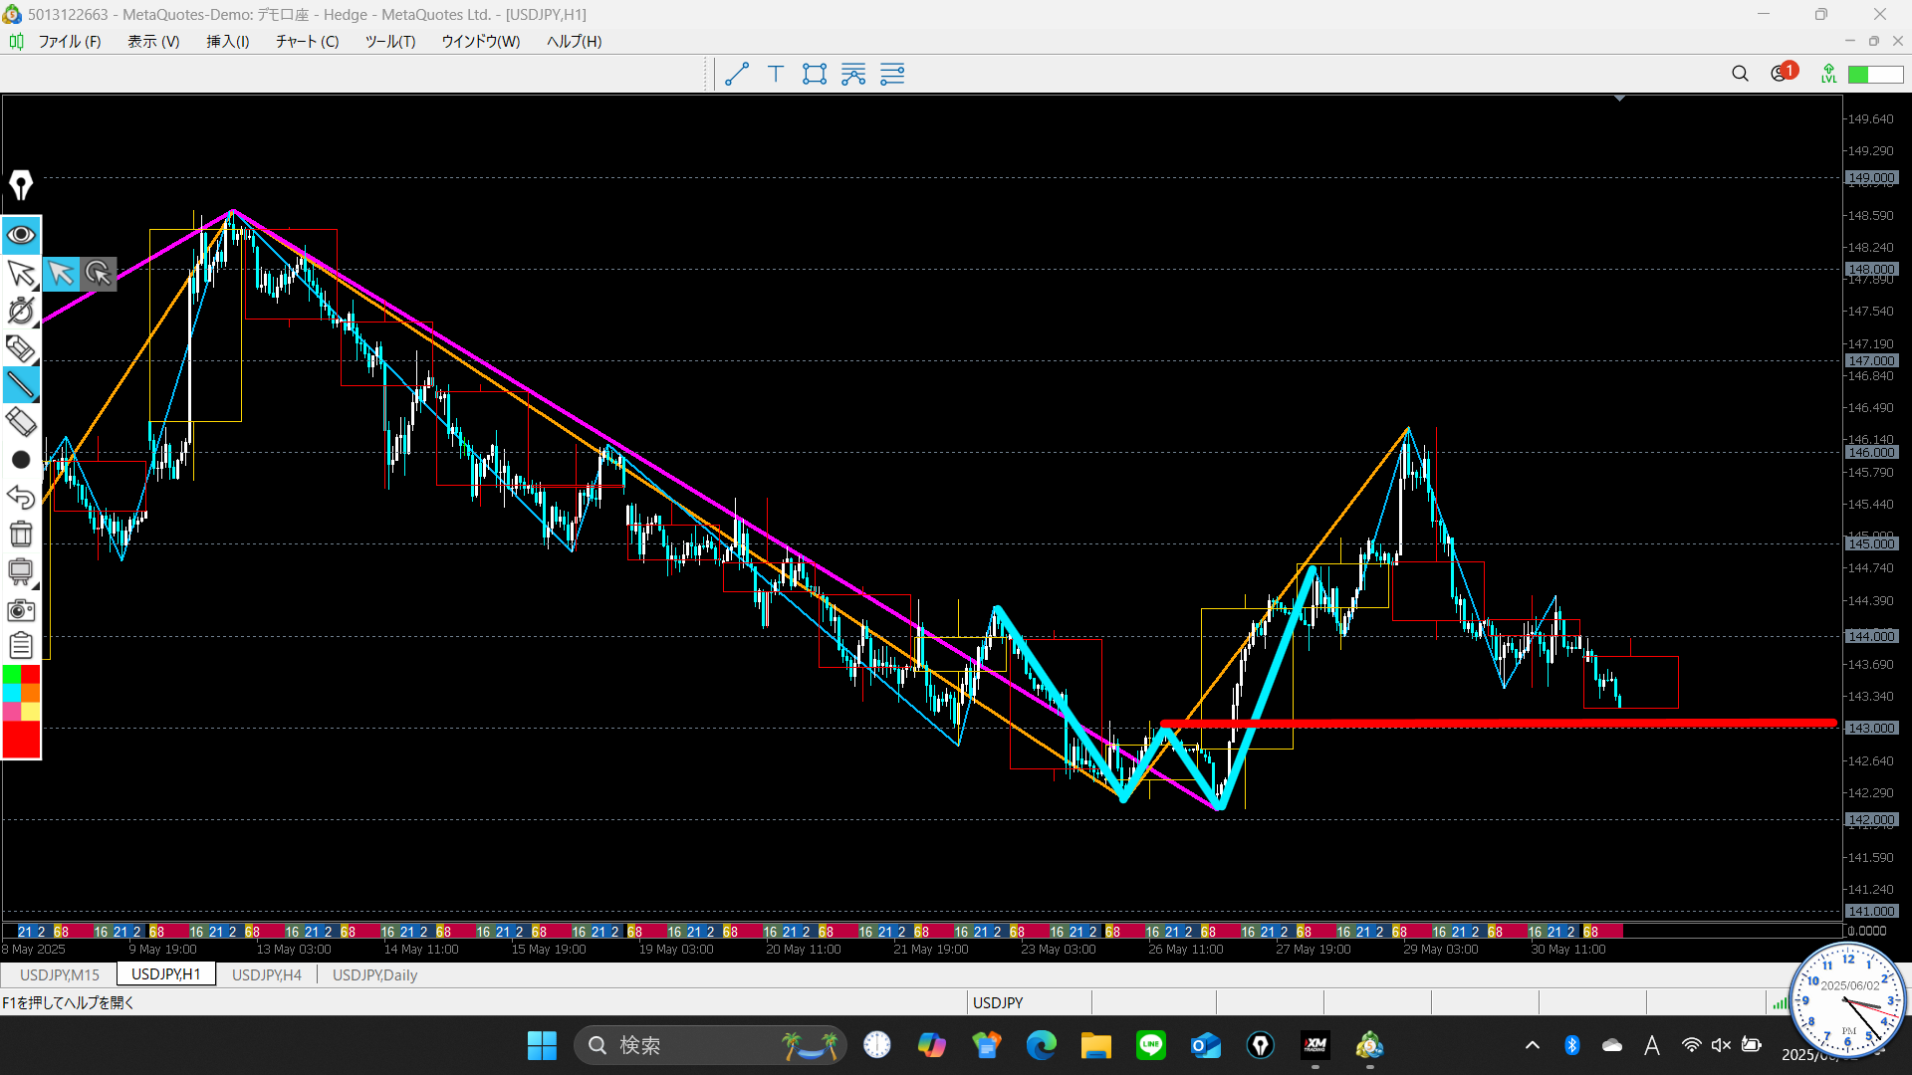Open the XM Trading app in taskbar
This screenshot has width=1912, height=1075.
[1315, 1045]
